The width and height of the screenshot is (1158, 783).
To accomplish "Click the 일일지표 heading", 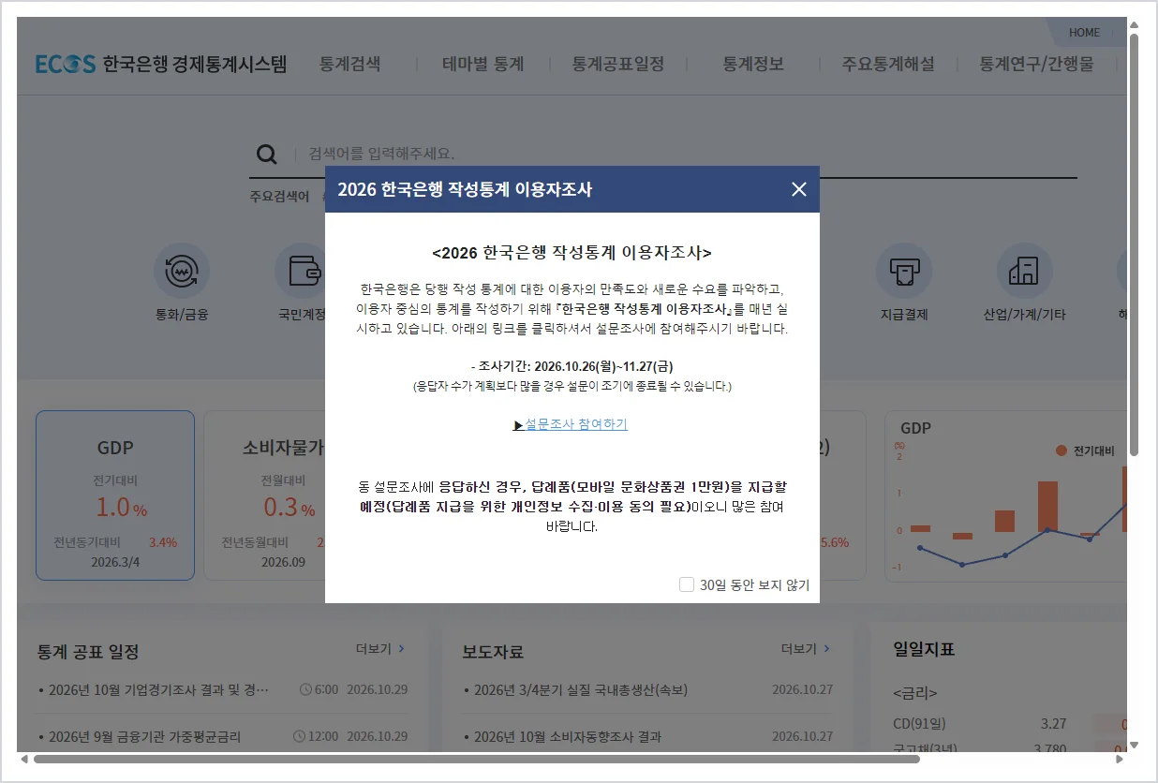I will point(924,649).
